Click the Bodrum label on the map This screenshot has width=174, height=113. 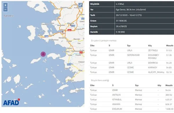[x=71, y=80]
